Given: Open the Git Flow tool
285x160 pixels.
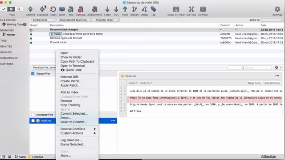Looking at the screenshot, I should click(191, 9).
